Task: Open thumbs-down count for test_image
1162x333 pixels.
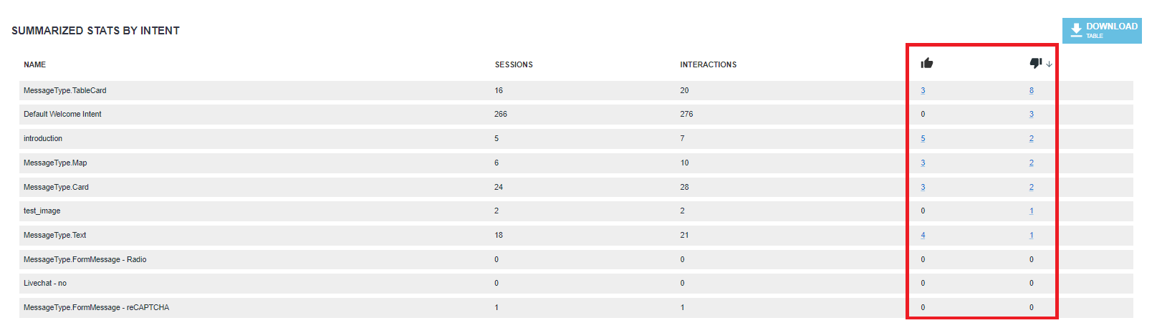Action: tap(1032, 211)
